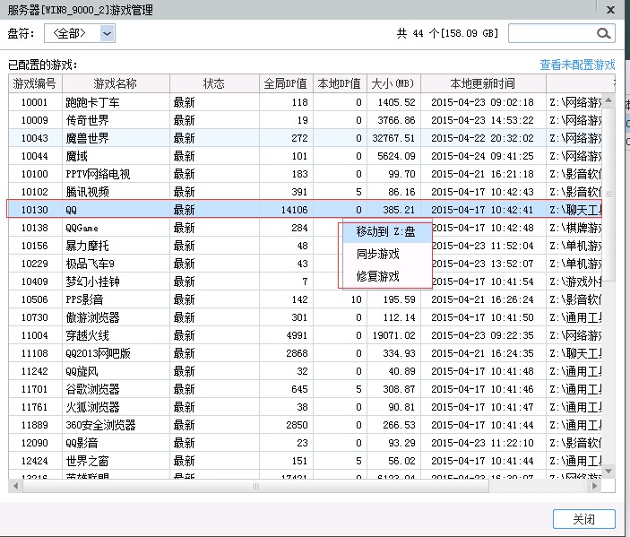Select the 谷歌浏览器 row
630x537 pixels.
click(305, 389)
